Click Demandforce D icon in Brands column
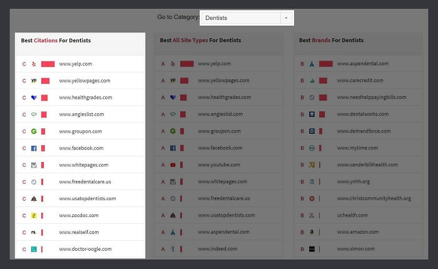438x269 pixels. [312, 131]
